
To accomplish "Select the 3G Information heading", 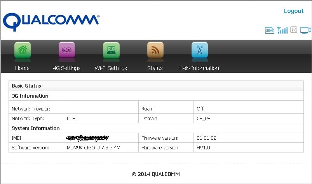I will coord(30,96).
